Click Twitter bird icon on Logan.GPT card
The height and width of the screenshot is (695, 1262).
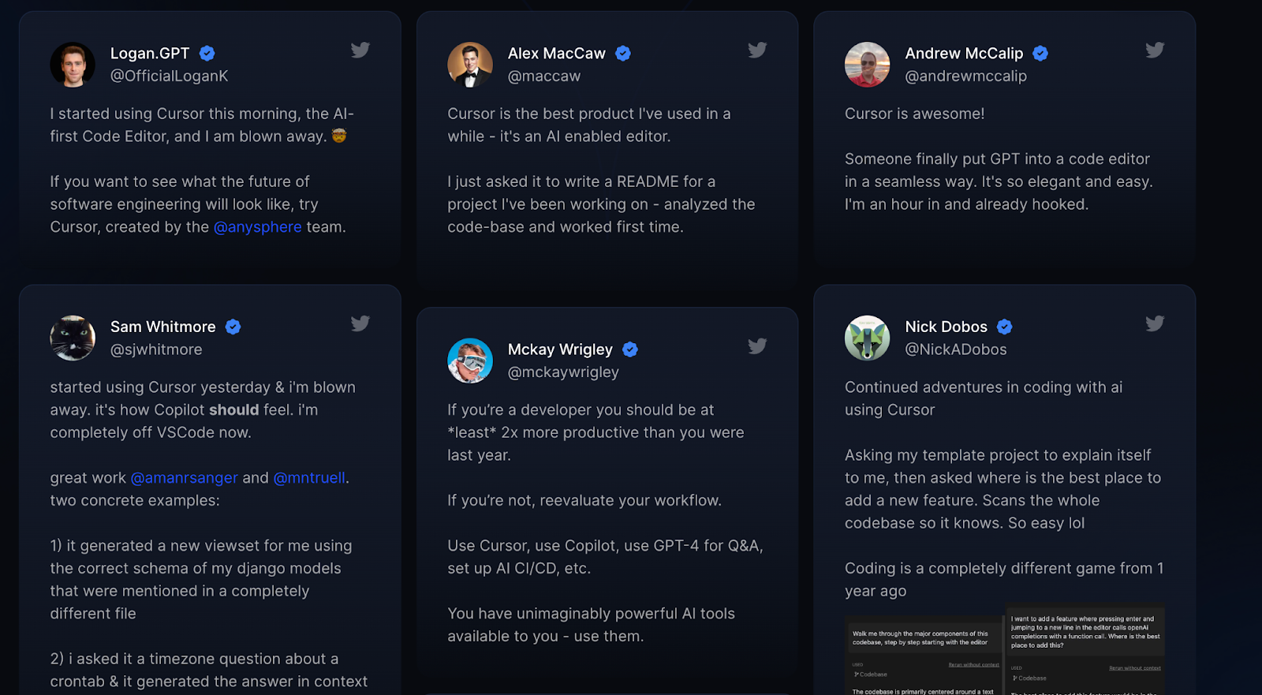(x=360, y=50)
